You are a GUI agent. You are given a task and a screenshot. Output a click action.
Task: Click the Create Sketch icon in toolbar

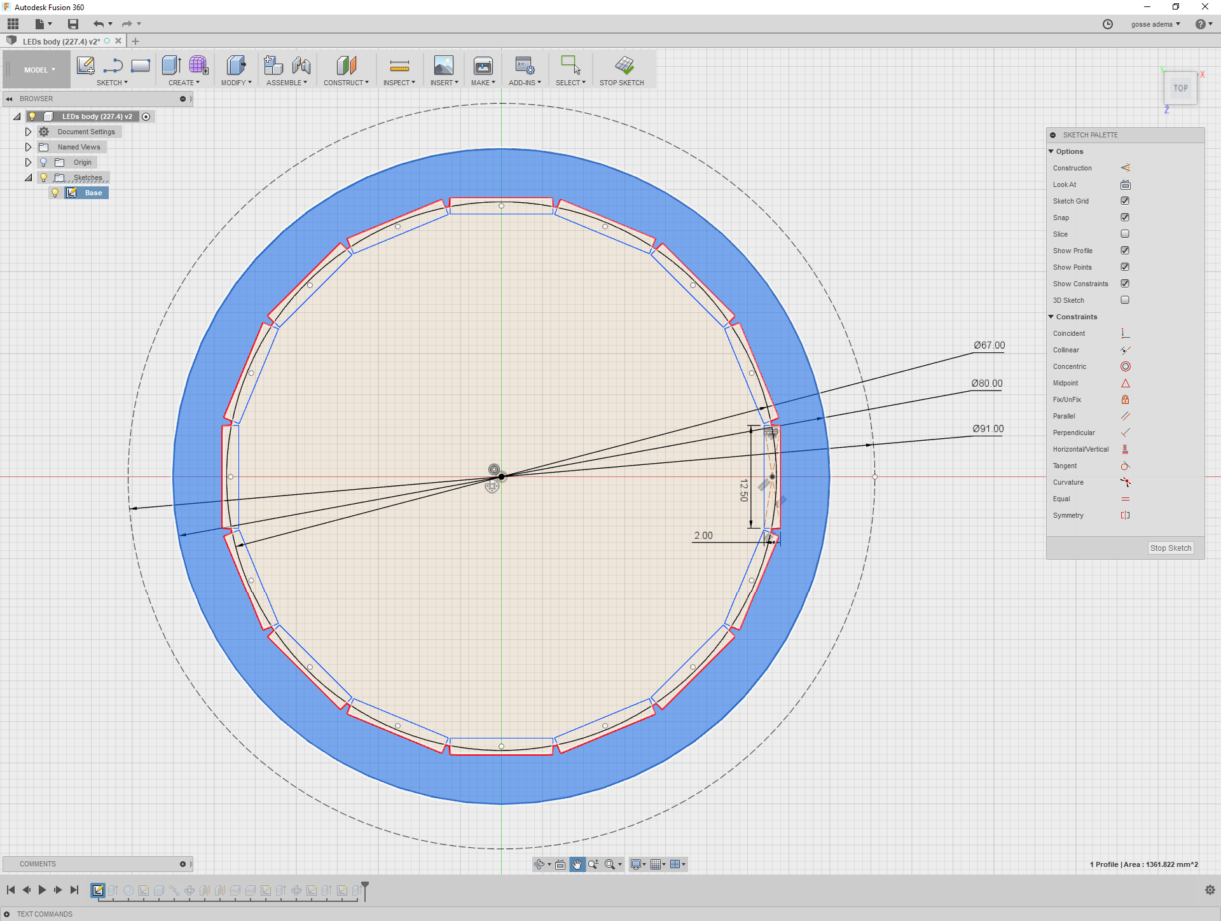[85, 66]
